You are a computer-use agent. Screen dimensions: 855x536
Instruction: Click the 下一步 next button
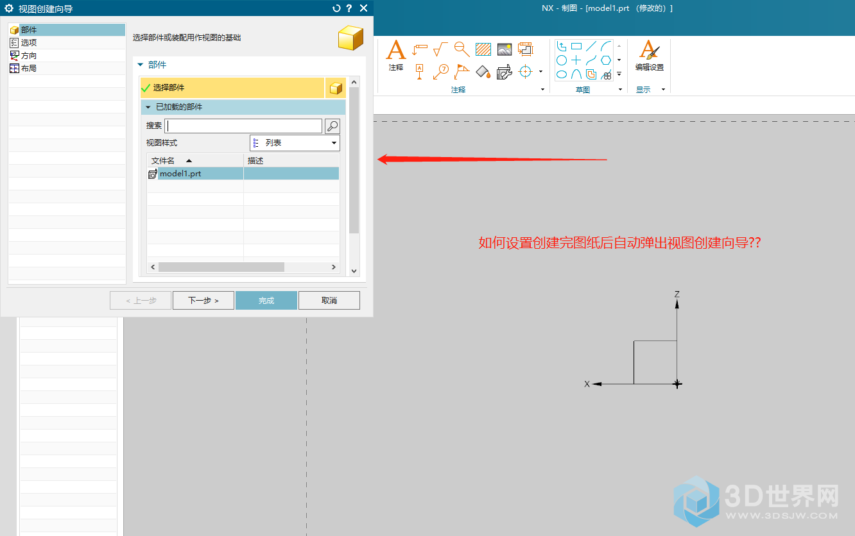point(203,300)
